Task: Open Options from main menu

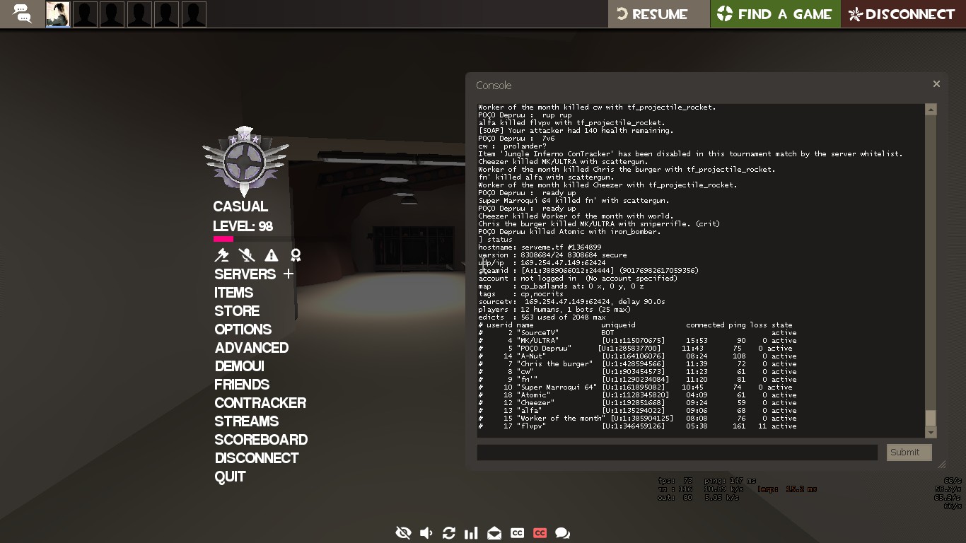Action: click(243, 329)
